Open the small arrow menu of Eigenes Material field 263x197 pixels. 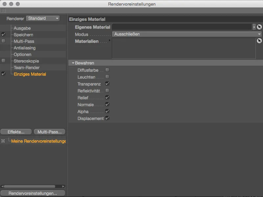tap(254, 27)
